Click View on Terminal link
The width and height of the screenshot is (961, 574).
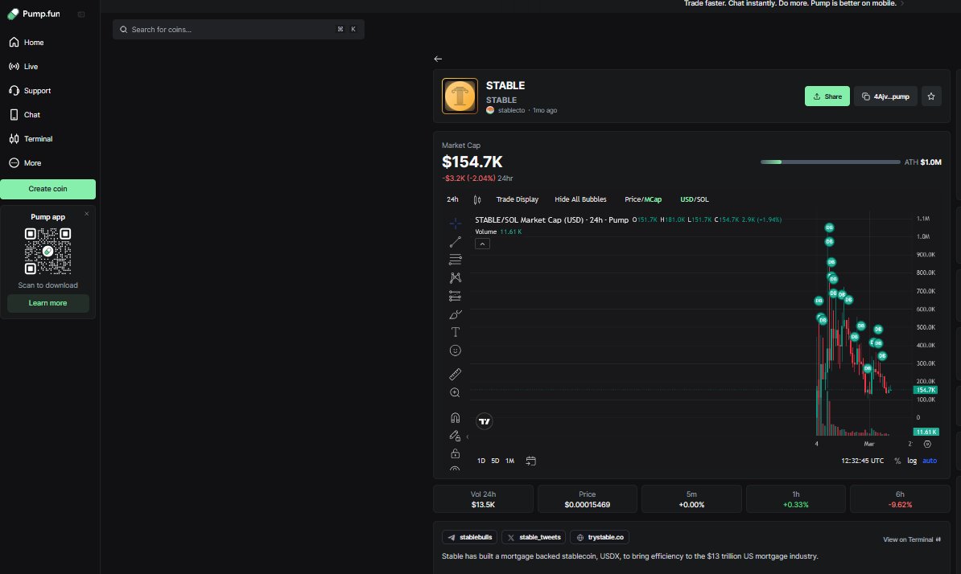point(911,539)
